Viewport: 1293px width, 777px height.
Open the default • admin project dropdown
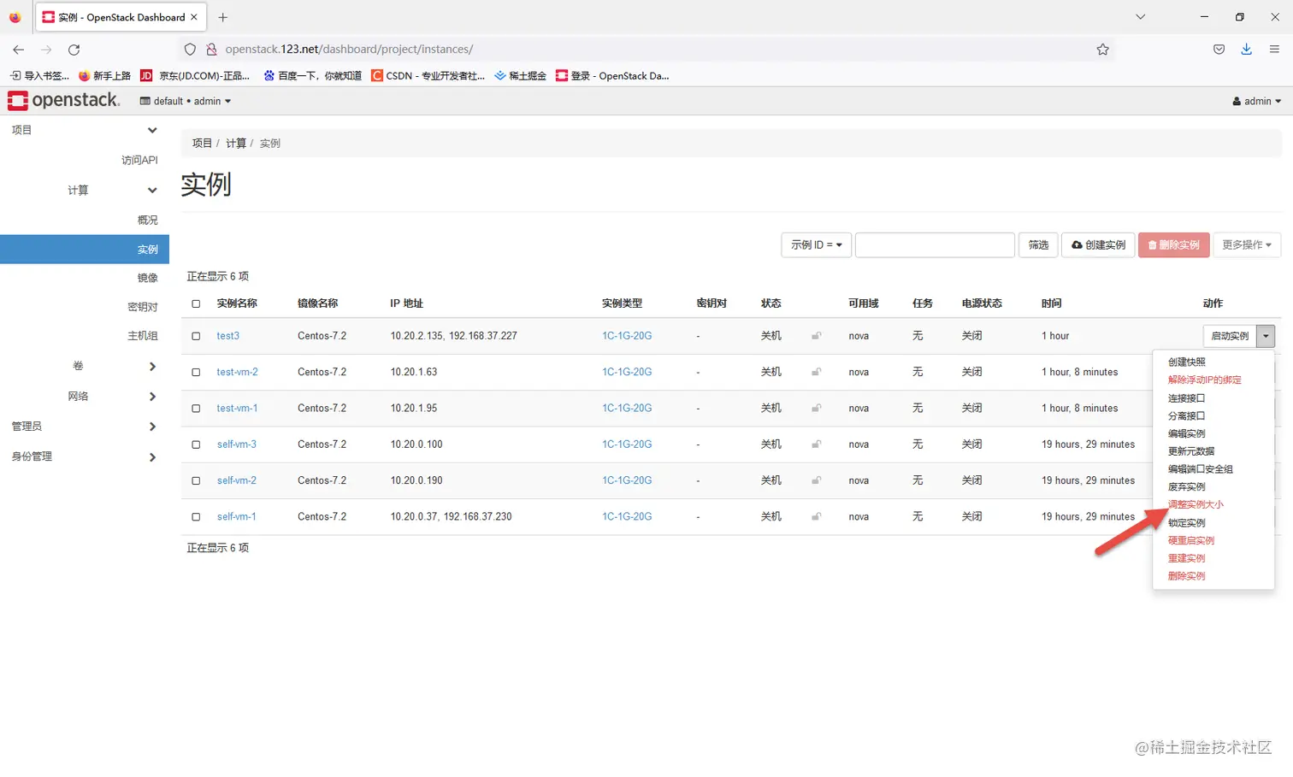[186, 101]
